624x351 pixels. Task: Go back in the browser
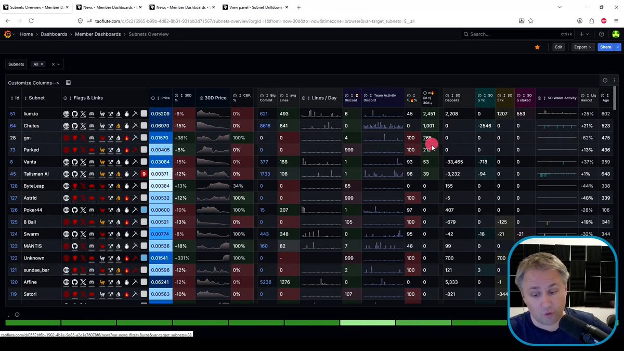tap(8, 21)
